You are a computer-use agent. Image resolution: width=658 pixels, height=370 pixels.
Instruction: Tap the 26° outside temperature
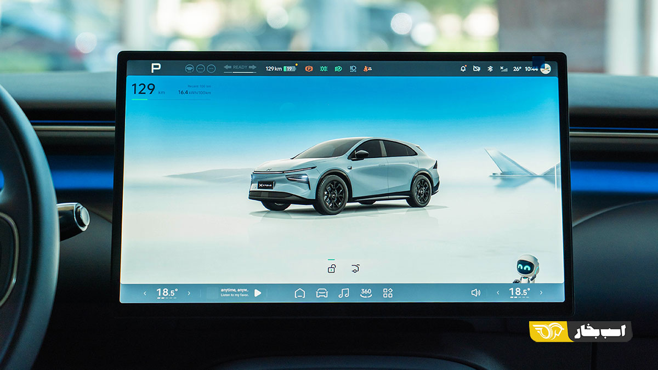tap(517, 69)
